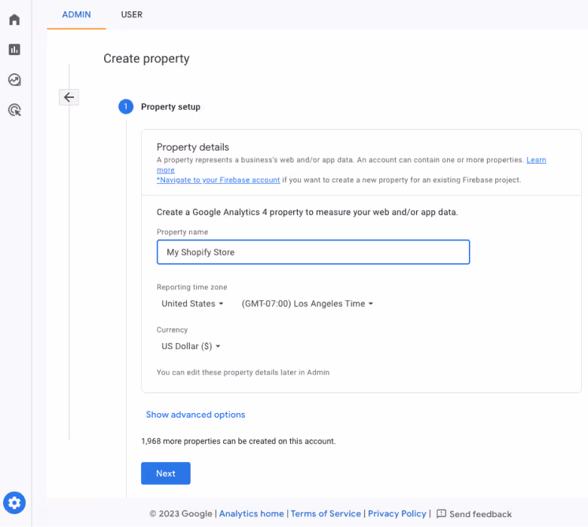Click the Send feedback icon
Image resolution: width=588 pixels, height=527 pixels.
(441, 514)
